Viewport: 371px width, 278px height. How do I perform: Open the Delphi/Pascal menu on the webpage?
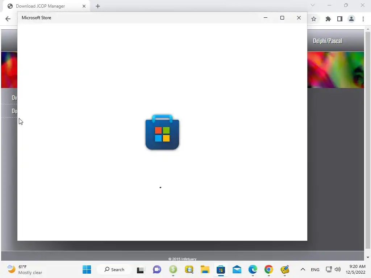[328, 41]
